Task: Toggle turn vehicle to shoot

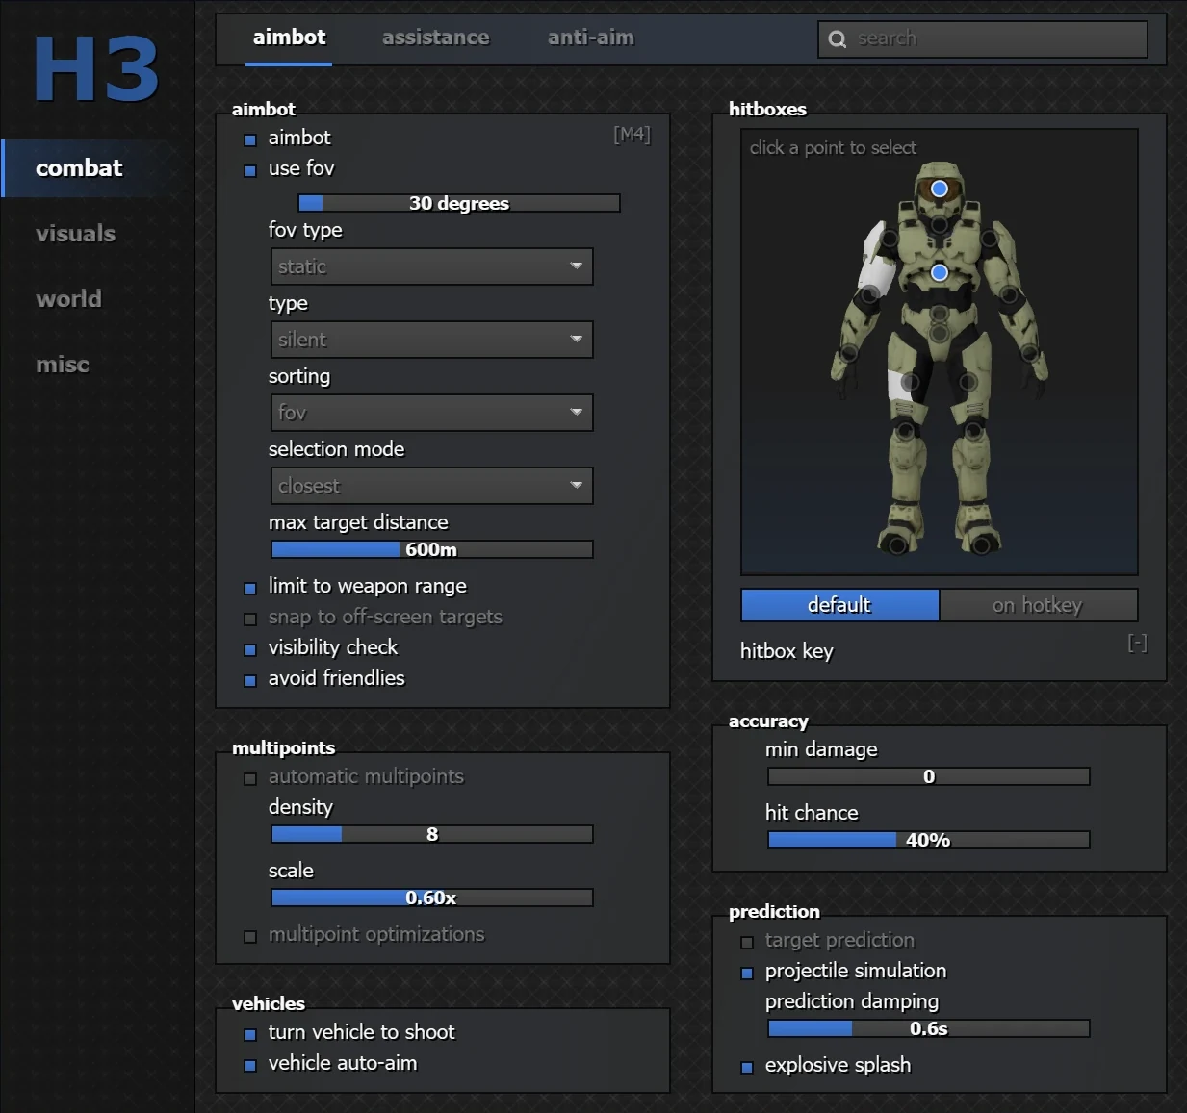Action: pos(250,1035)
